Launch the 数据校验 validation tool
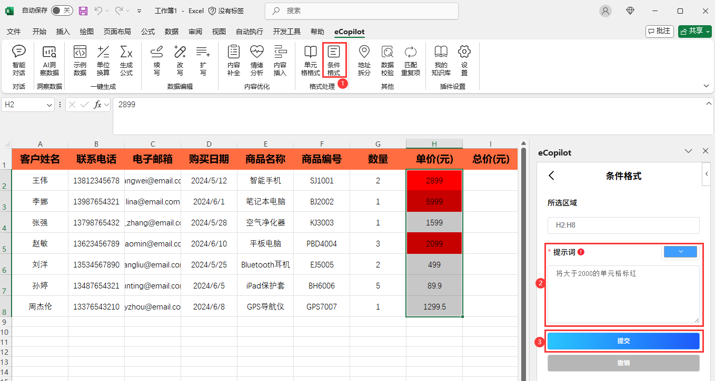 [387, 60]
